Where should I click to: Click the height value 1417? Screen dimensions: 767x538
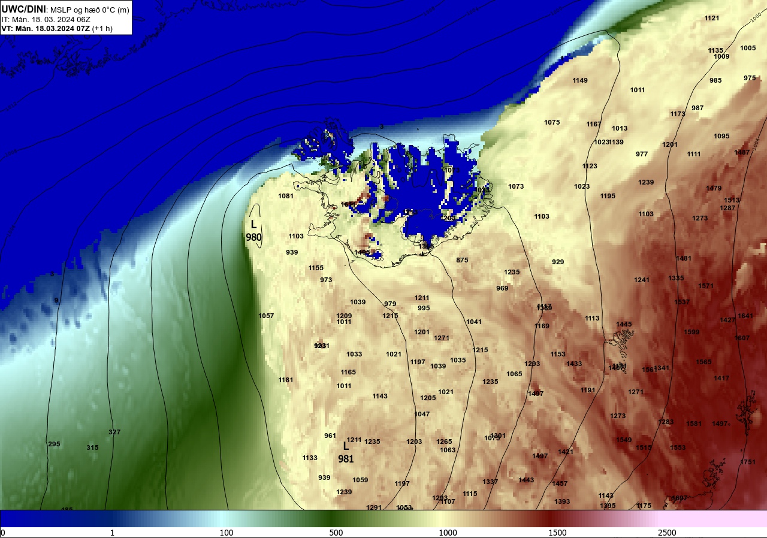(721, 378)
